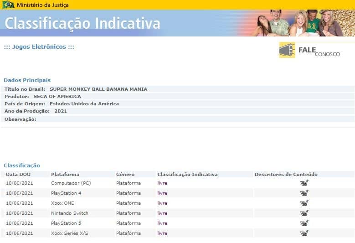Open content descriptors for Nintendo Switch row
Image resolution: width=355 pixels, height=243 pixels.
[x=304, y=213]
